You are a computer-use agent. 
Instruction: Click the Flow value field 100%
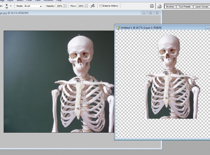point(81,6)
